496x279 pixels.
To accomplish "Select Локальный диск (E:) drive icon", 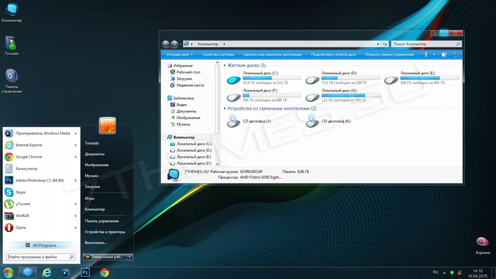I will [391, 80].
